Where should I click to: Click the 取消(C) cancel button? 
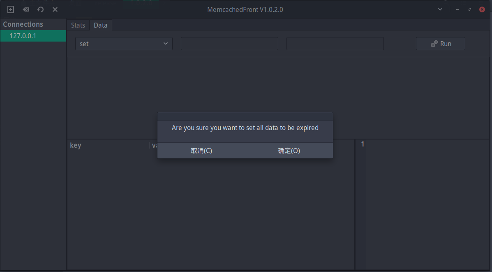tap(201, 151)
